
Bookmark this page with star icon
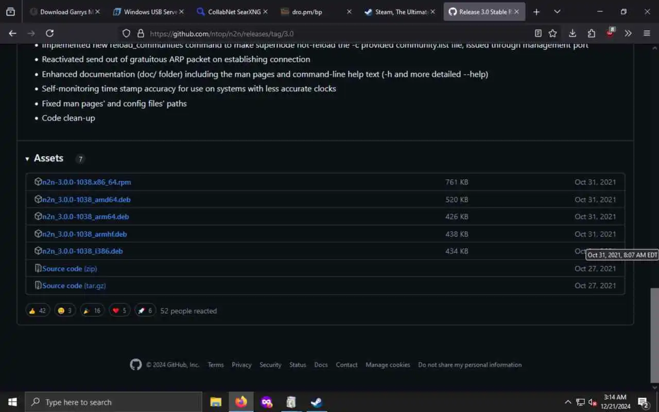(x=552, y=33)
